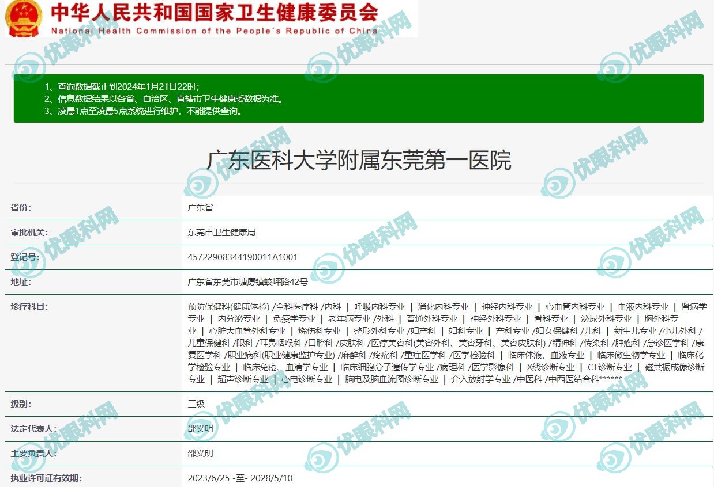Select the notice line about 2024年1月21日22时
The width and height of the screenshot is (714, 487).
[122, 87]
